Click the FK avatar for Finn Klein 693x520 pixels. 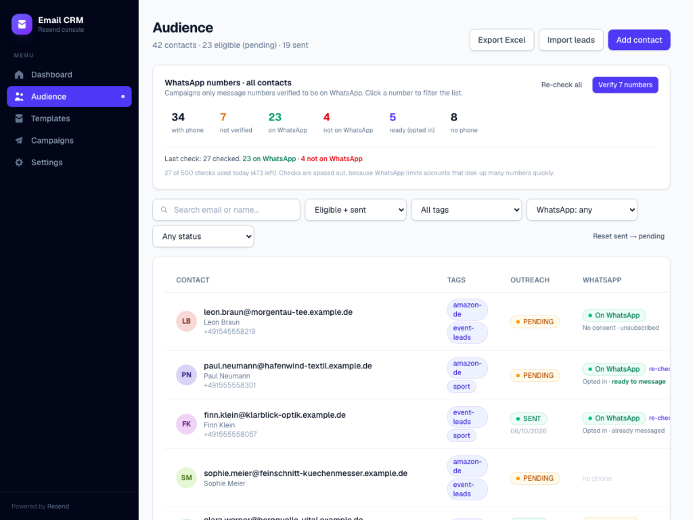[187, 424]
